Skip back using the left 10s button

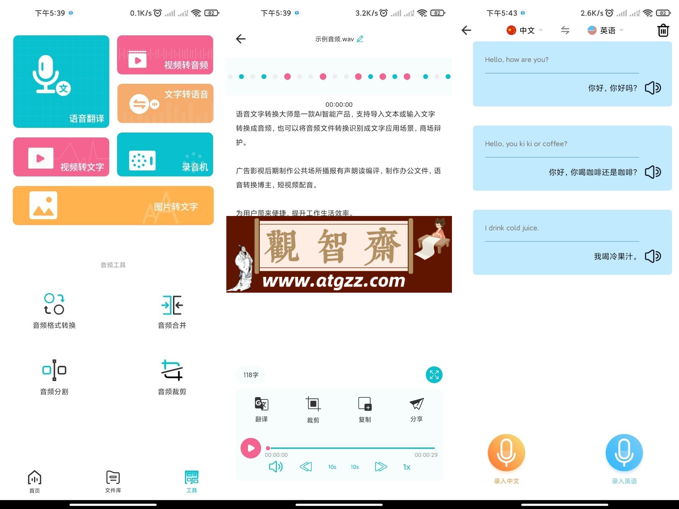click(x=332, y=467)
